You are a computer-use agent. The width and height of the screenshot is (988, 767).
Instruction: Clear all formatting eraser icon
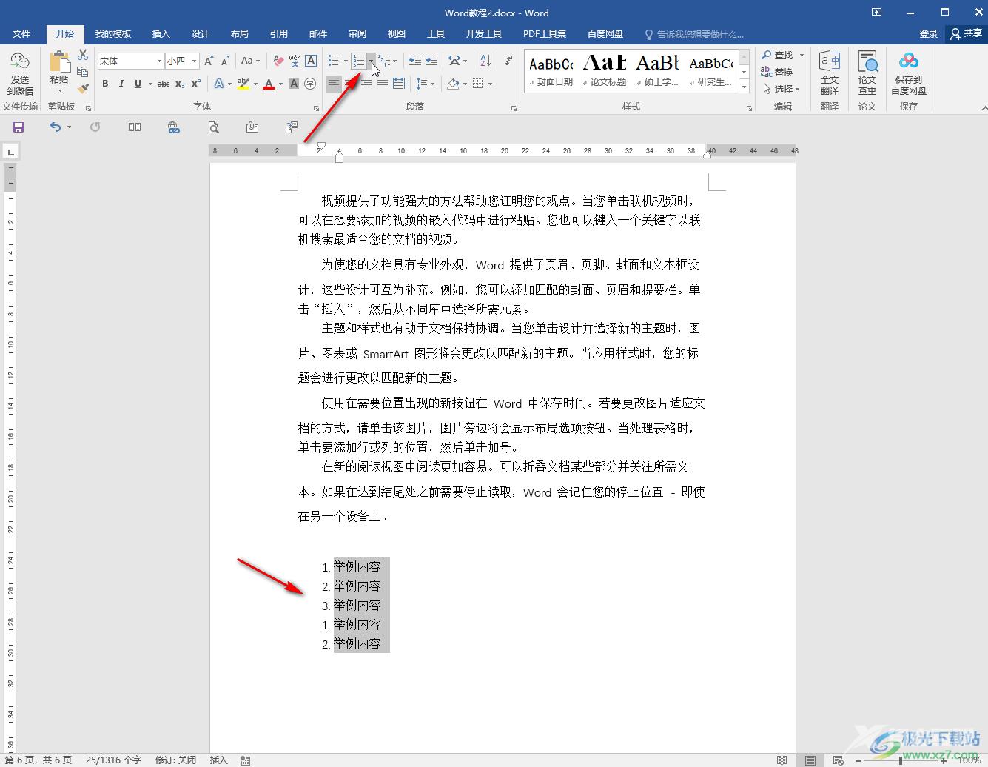click(x=278, y=61)
